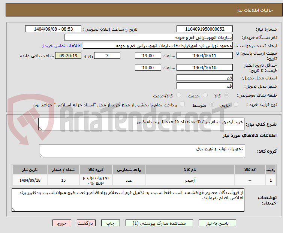This screenshot has width=283, height=233.
Task: Click the آرمیچر item name cell
Action: click(190, 180)
